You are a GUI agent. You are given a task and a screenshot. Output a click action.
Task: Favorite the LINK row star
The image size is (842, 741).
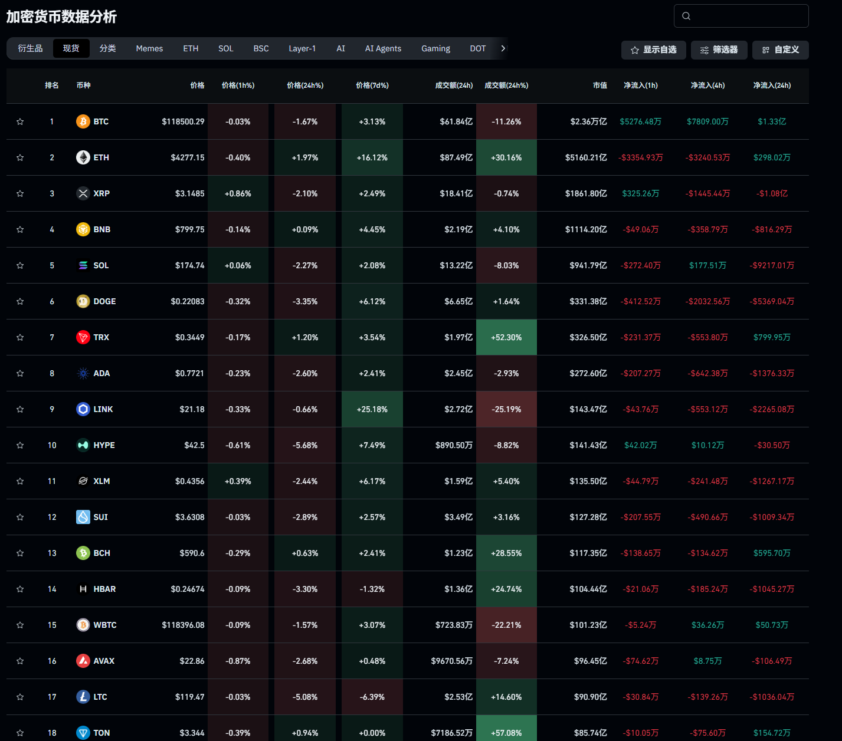(x=20, y=409)
